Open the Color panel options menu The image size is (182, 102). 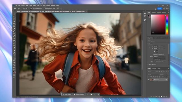tap(169, 12)
